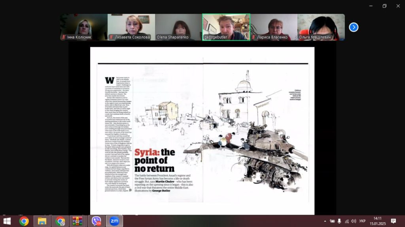Open the Windows Start menu

coord(7,221)
